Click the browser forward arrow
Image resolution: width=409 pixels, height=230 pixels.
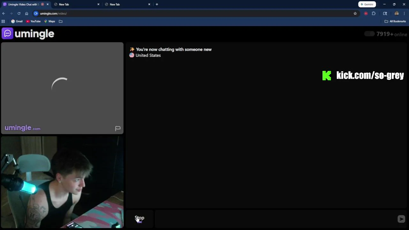[11, 13]
